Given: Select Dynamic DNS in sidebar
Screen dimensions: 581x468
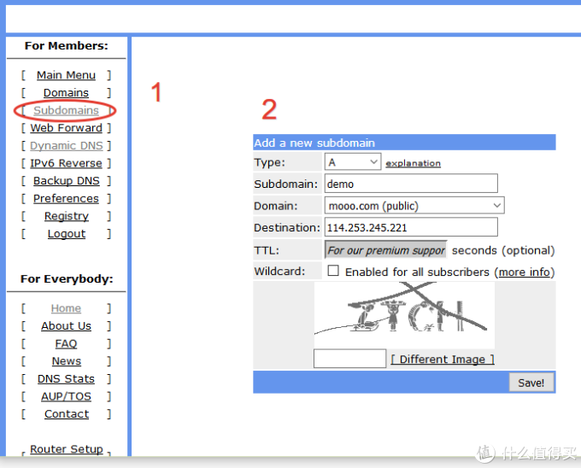Looking at the screenshot, I should coord(66,146).
